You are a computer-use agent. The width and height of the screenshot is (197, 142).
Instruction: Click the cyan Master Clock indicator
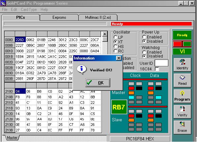pyautogui.click(x=131, y=97)
